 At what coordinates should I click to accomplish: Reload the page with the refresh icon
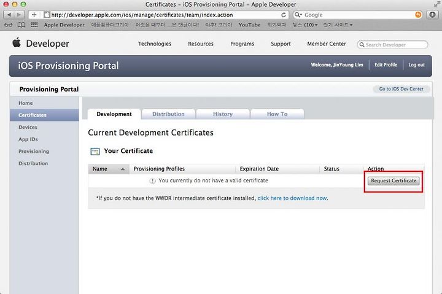coord(284,15)
